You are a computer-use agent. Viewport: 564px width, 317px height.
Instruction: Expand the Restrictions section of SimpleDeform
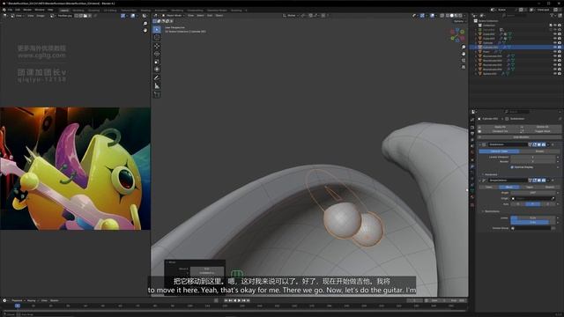coord(492,211)
